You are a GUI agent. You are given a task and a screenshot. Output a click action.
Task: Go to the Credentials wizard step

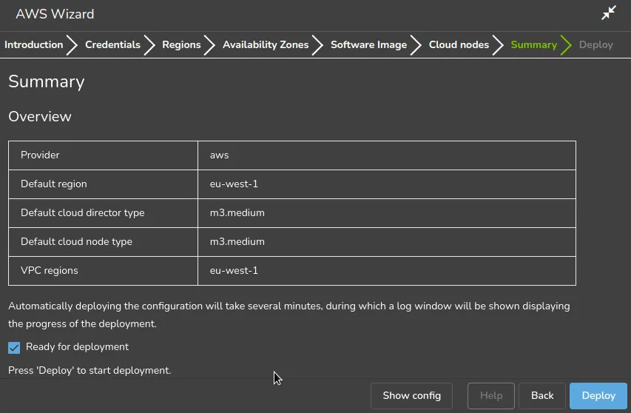click(112, 44)
